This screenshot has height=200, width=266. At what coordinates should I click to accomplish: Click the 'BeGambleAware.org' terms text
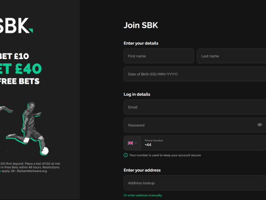[32, 171]
